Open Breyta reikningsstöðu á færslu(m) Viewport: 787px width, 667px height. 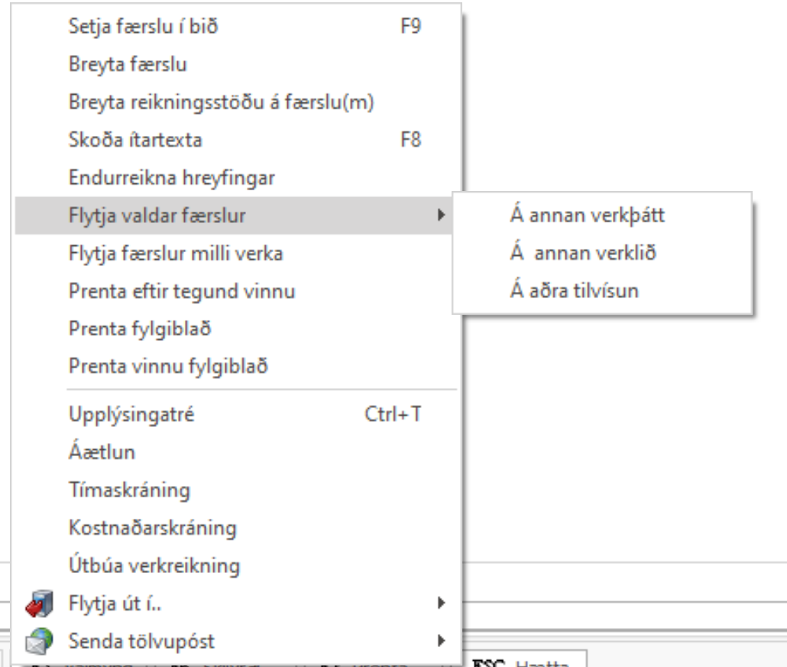[220, 102]
